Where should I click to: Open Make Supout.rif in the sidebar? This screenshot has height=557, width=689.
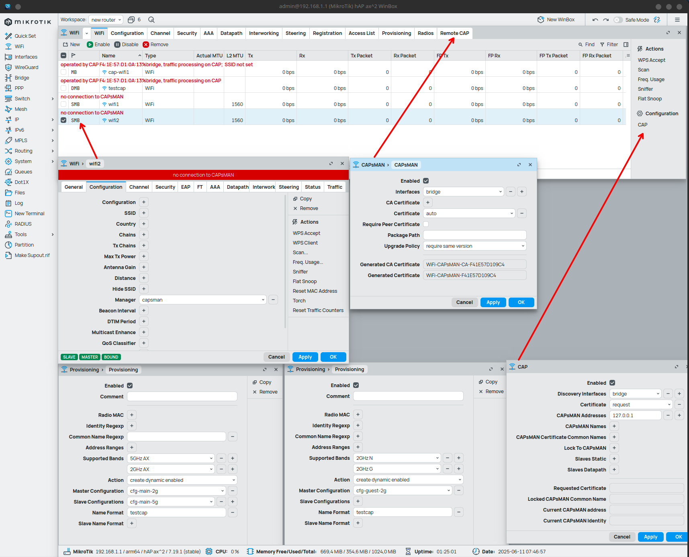[x=32, y=255]
